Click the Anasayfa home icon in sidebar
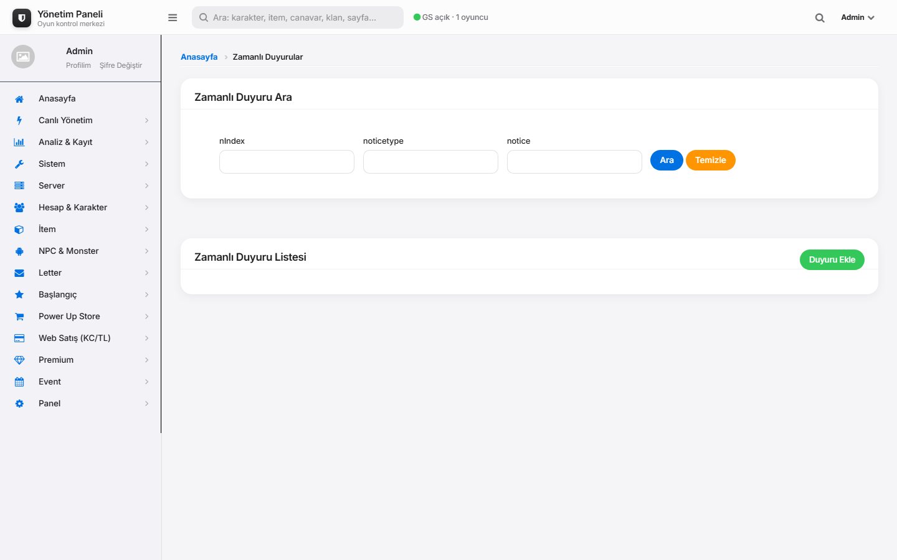 click(19, 99)
